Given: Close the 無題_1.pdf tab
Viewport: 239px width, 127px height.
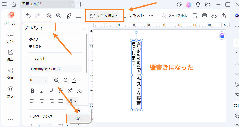Looking at the screenshot, I should [x=71, y=4].
